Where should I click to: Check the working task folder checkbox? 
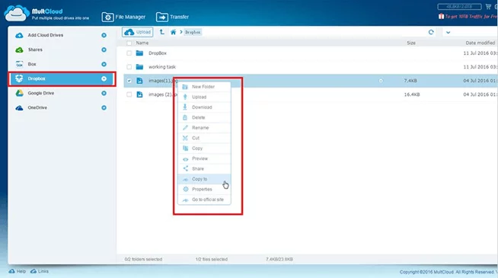[129, 67]
